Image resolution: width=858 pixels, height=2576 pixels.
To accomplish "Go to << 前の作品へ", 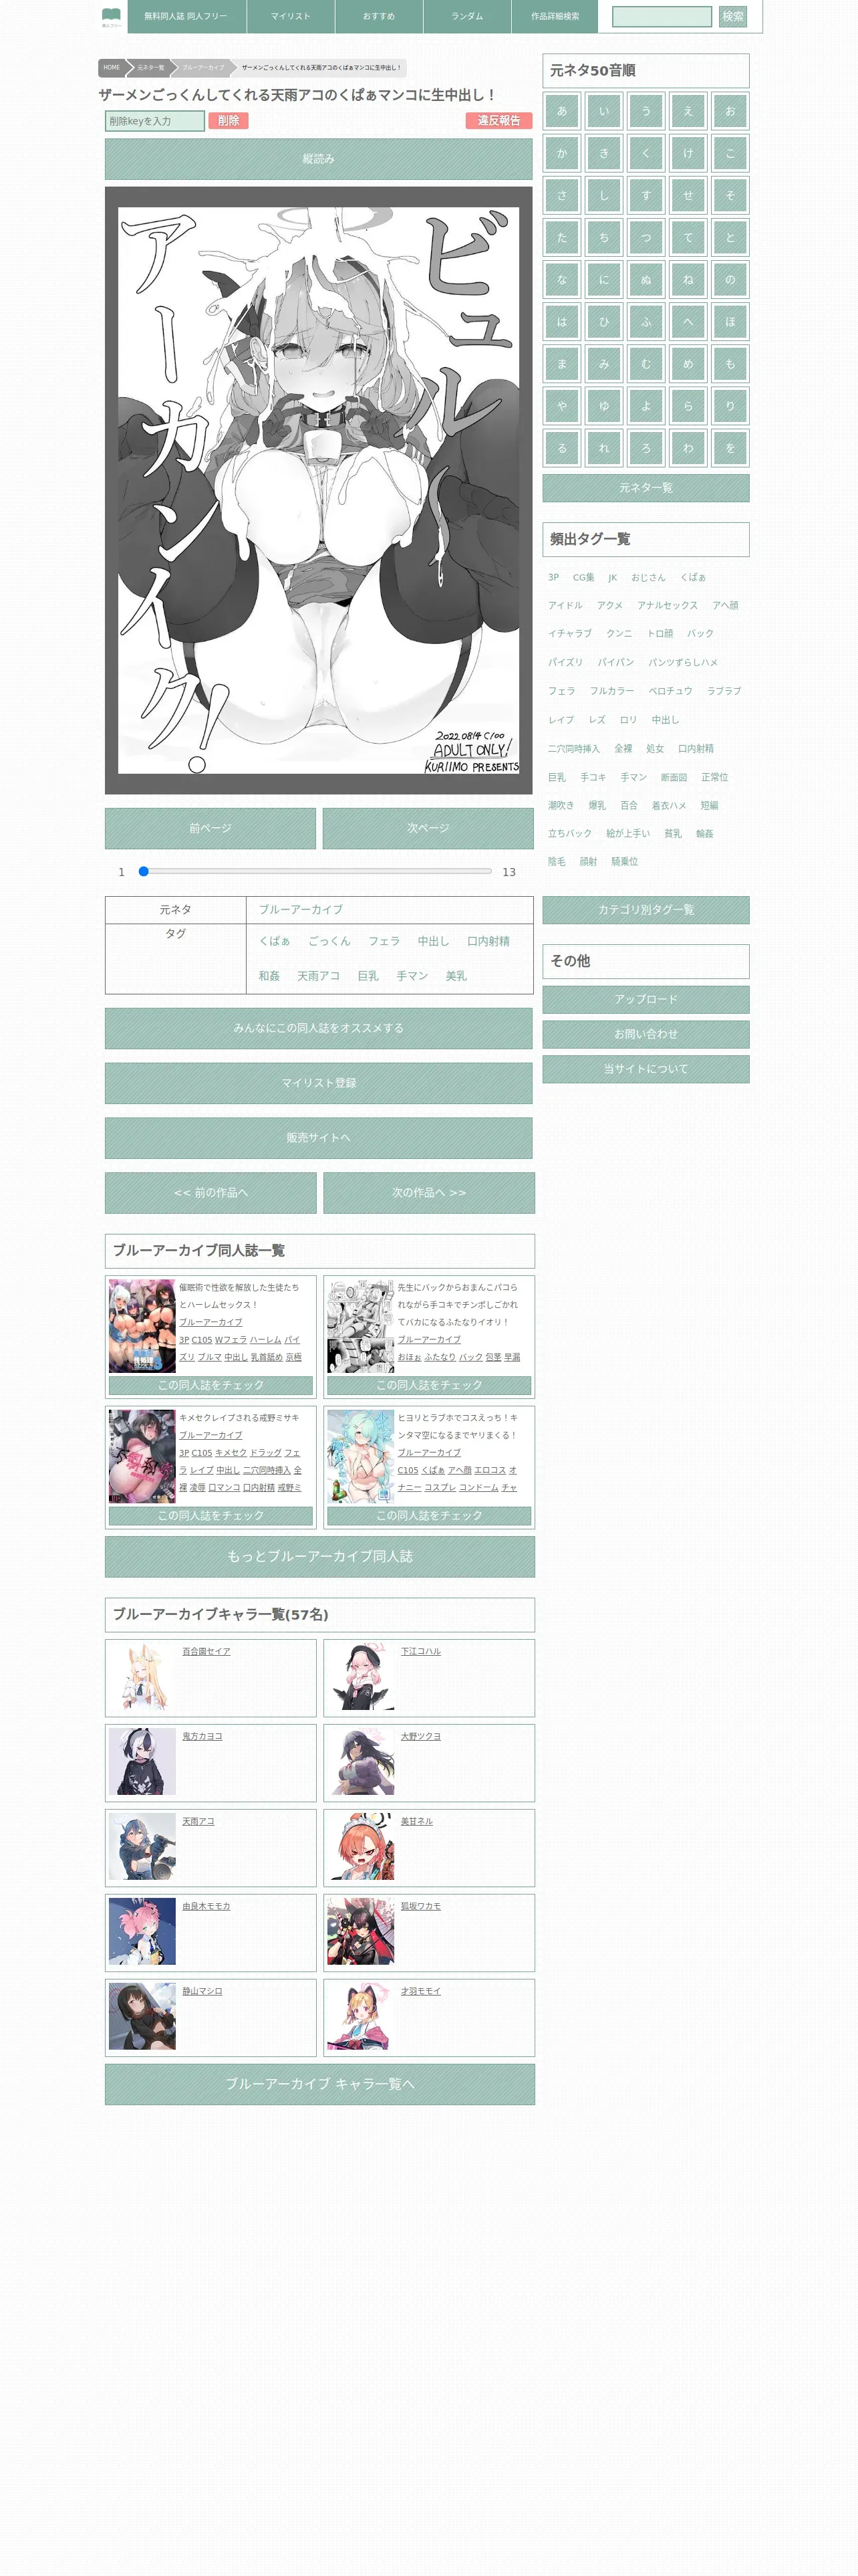I will (x=210, y=1193).
